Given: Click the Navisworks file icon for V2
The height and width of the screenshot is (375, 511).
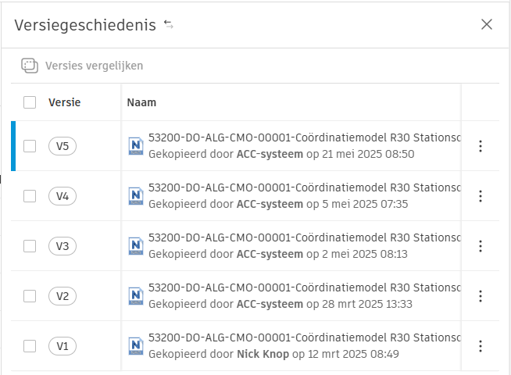Looking at the screenshot, I should [x=136, y=296].
